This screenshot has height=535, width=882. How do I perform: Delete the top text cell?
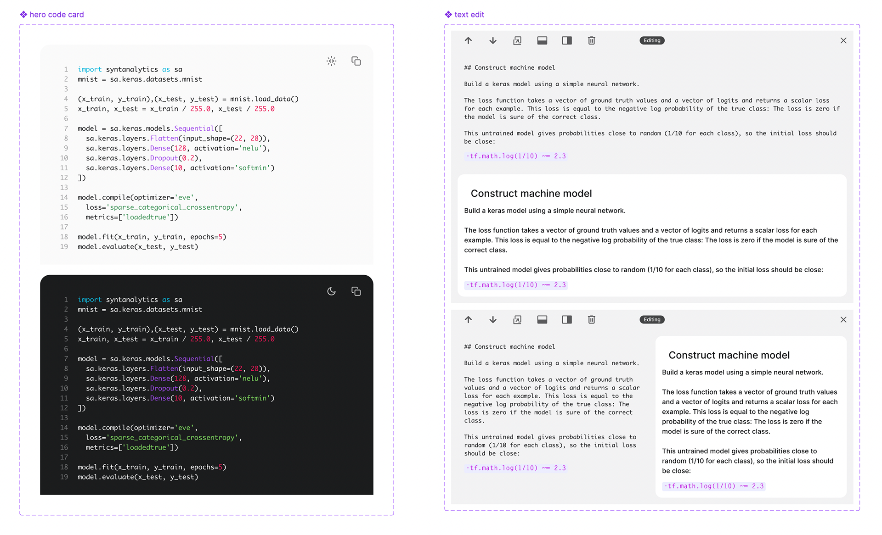592,40
